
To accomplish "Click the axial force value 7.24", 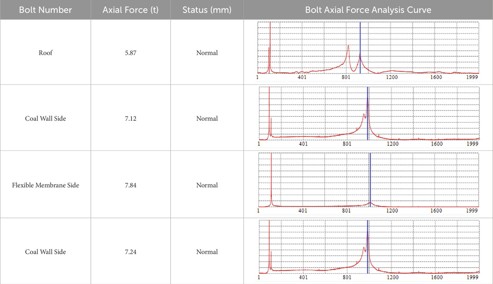I will point(130,252).
